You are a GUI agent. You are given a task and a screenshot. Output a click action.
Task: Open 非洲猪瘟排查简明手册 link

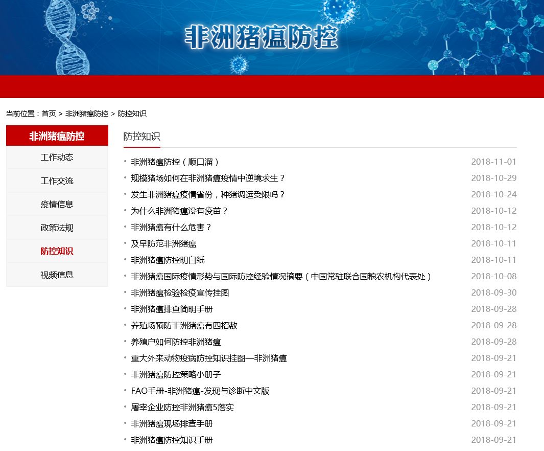(x=172, y=309)
